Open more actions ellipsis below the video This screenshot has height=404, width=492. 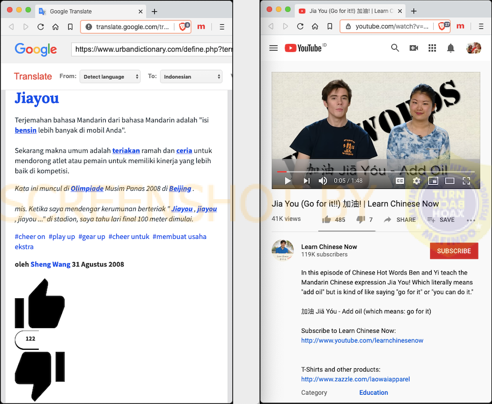[x=471, y=220]
